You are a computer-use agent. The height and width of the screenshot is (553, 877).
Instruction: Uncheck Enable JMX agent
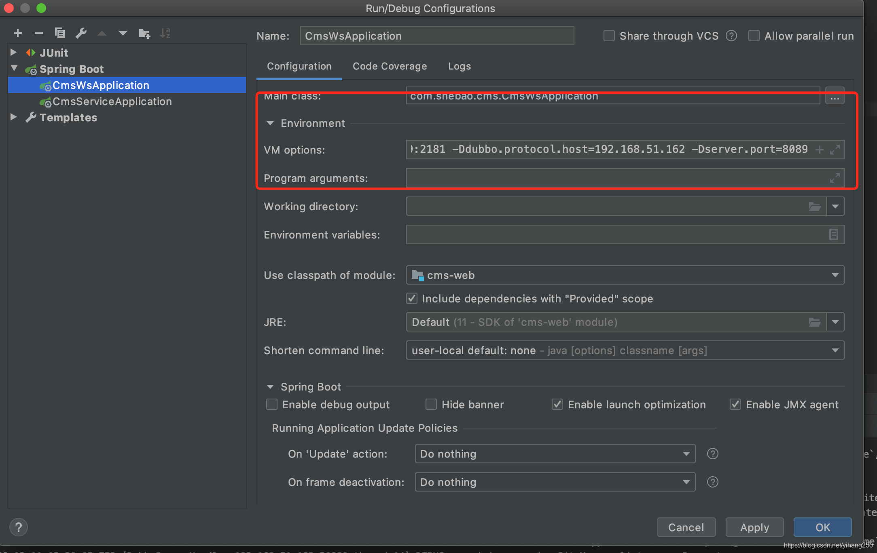click(735, 404)
